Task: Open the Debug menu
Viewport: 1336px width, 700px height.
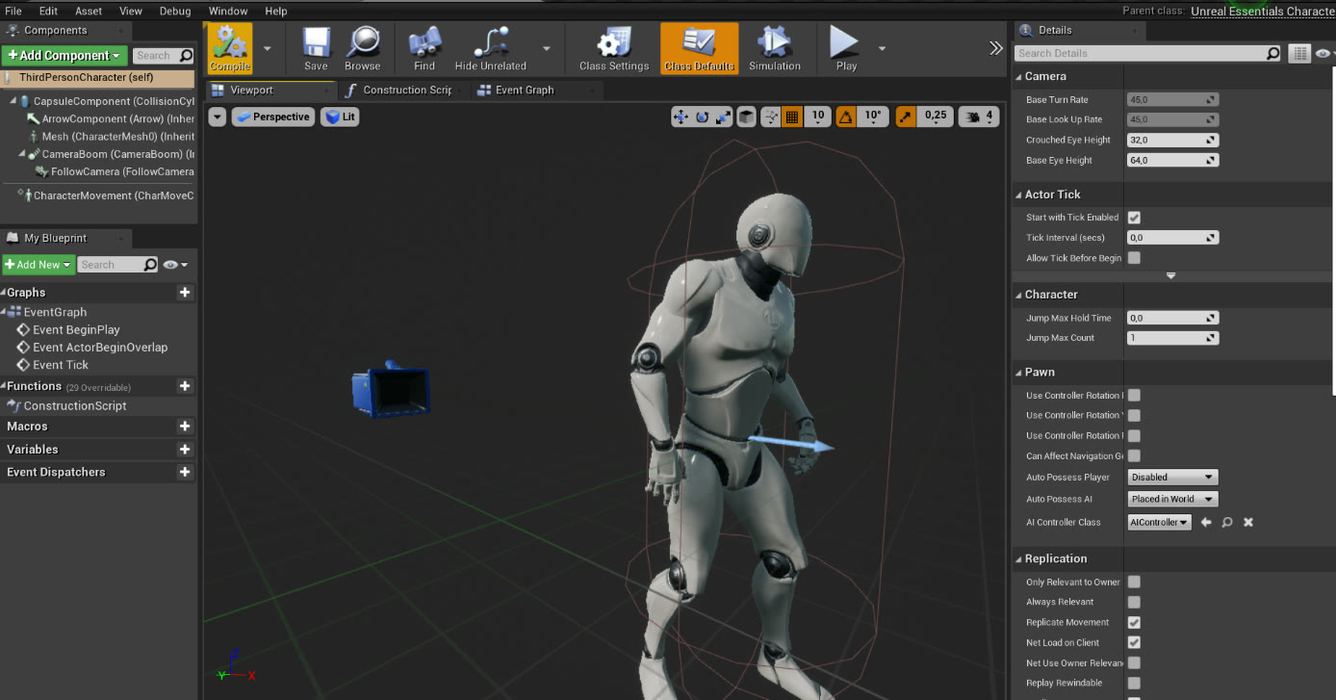Action: [x=175, y=11]
